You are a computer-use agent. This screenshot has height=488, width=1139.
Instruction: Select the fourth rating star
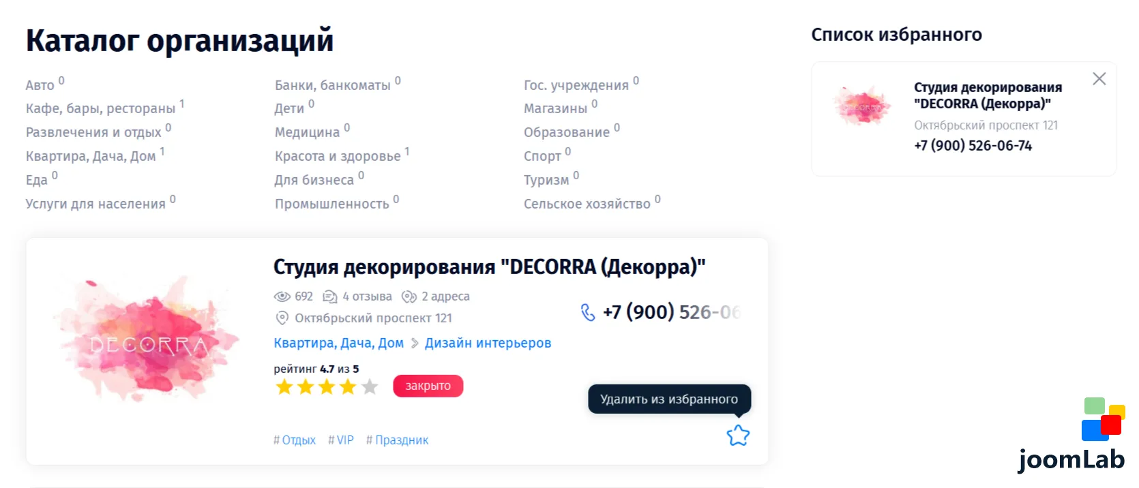tap(348, 387)
